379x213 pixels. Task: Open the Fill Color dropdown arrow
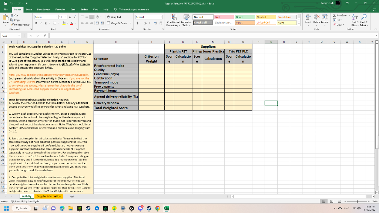[x=67, y=23]
